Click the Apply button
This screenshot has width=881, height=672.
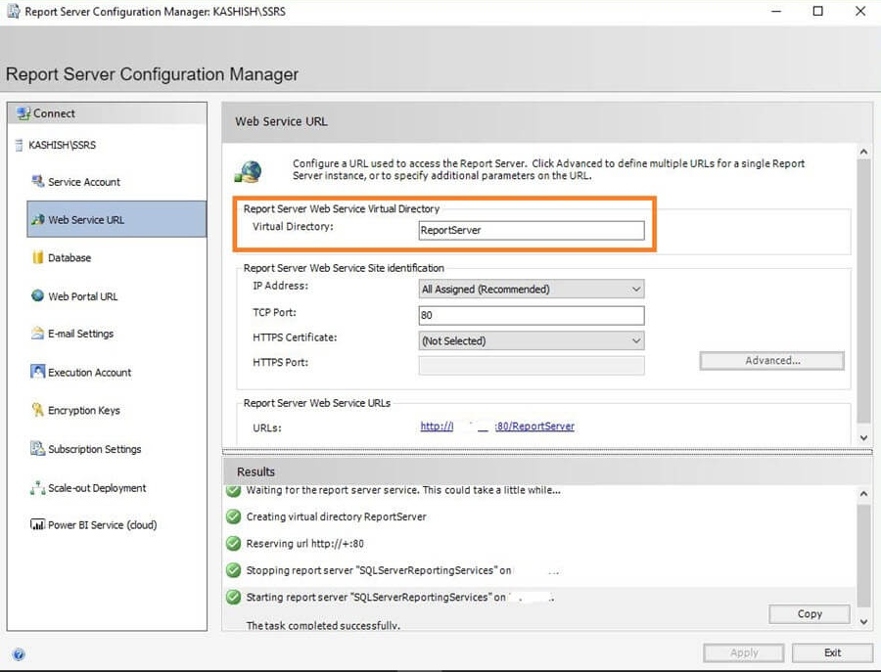point(743,652)
